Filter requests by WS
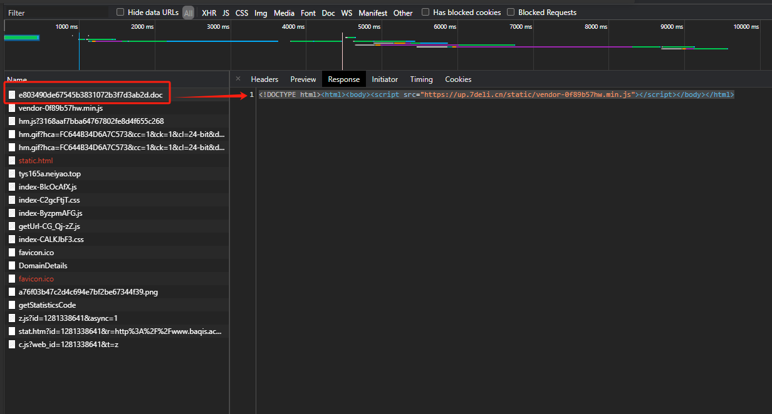This screenshot has height=414, width=772. click(x=347, y=13)
